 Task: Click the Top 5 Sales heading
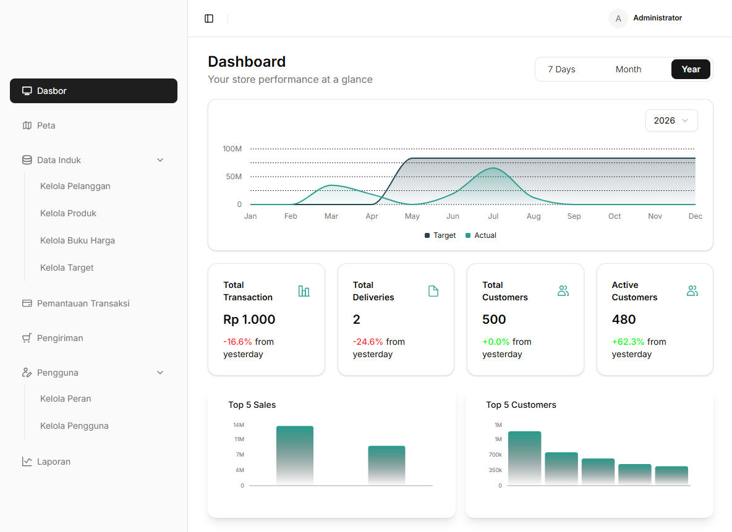(252, 405)
